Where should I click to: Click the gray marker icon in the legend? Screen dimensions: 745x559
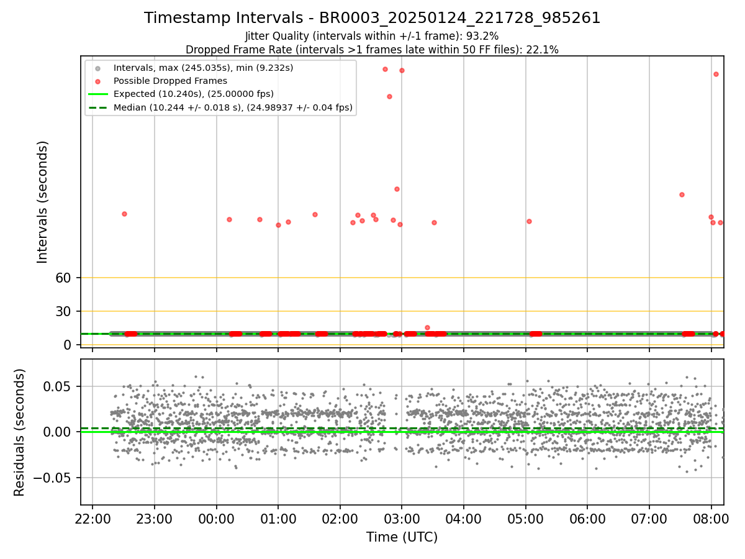tap(97, 68)
